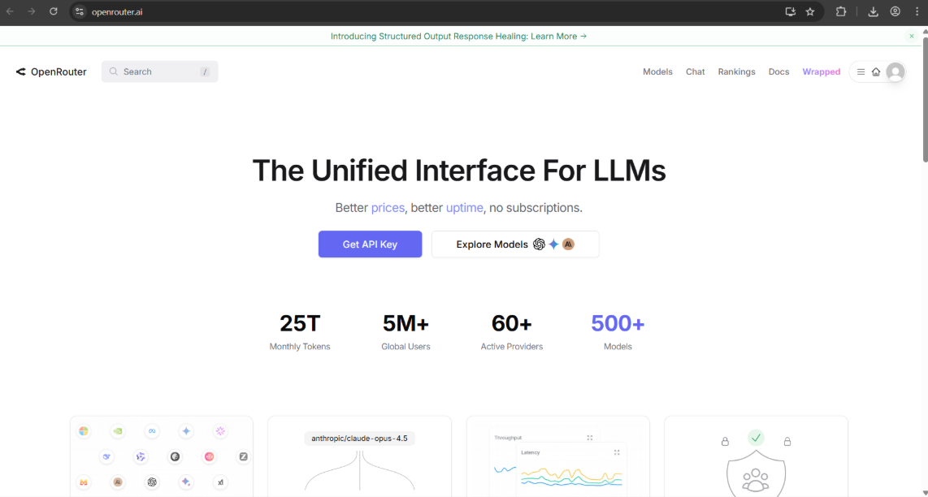Click the xAI provider icon in grid
Image resolution: width=928 pixels, height=497 pixels.
coord(221,482)
